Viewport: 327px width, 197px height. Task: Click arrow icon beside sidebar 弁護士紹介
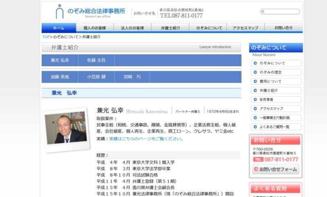255,91
